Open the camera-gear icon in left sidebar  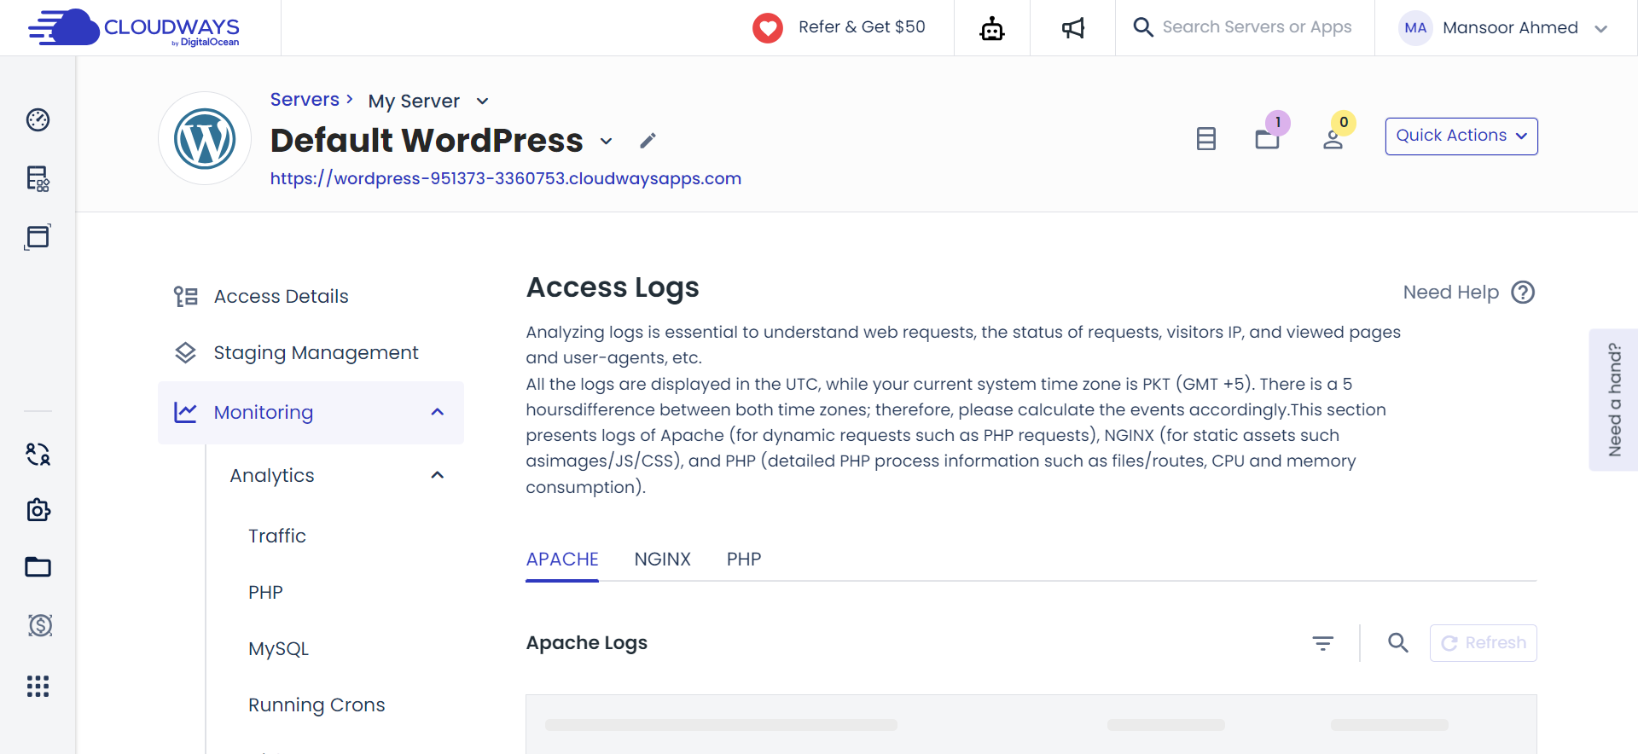point(38,510)
